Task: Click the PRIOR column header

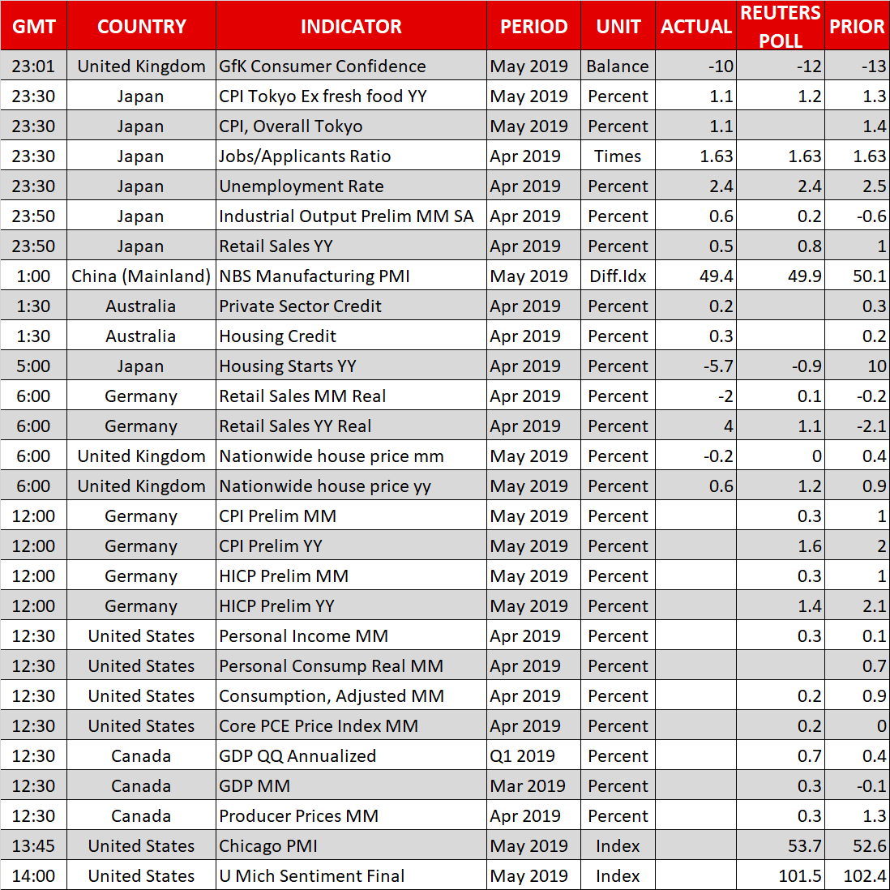Action: [857, 26]
